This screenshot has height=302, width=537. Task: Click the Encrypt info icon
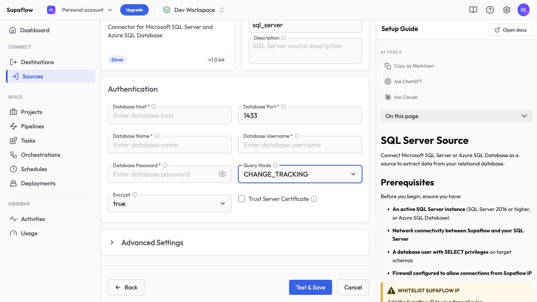[134, 195]
